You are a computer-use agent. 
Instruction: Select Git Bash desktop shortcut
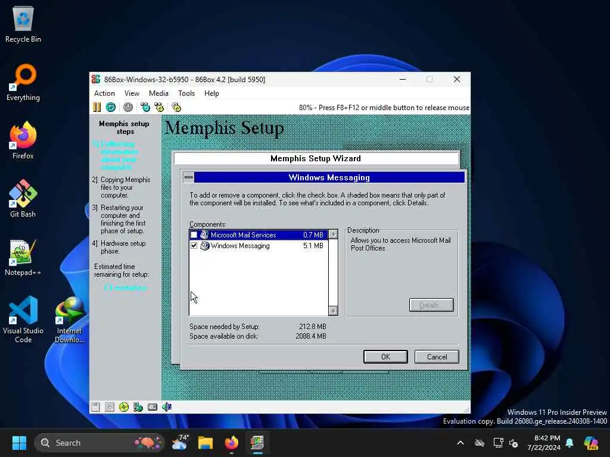pyautogui.click(x=23, y=199)
